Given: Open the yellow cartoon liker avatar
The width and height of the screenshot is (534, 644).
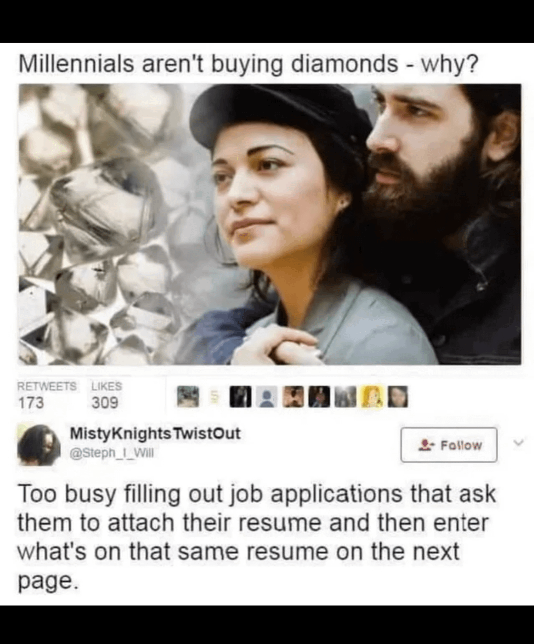Looking at the screenshot, I should (x=372, y=396).
